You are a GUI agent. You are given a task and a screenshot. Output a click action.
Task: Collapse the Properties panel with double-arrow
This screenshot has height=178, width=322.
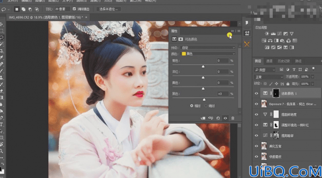coord(232,31)
